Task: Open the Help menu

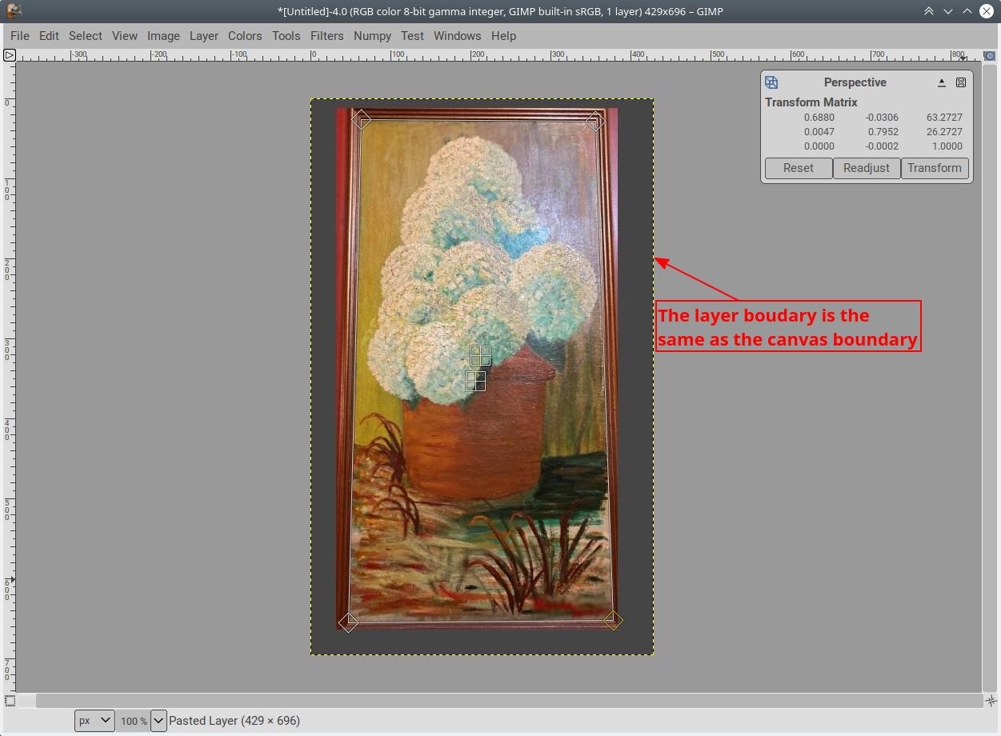Action: pos(503,36)
